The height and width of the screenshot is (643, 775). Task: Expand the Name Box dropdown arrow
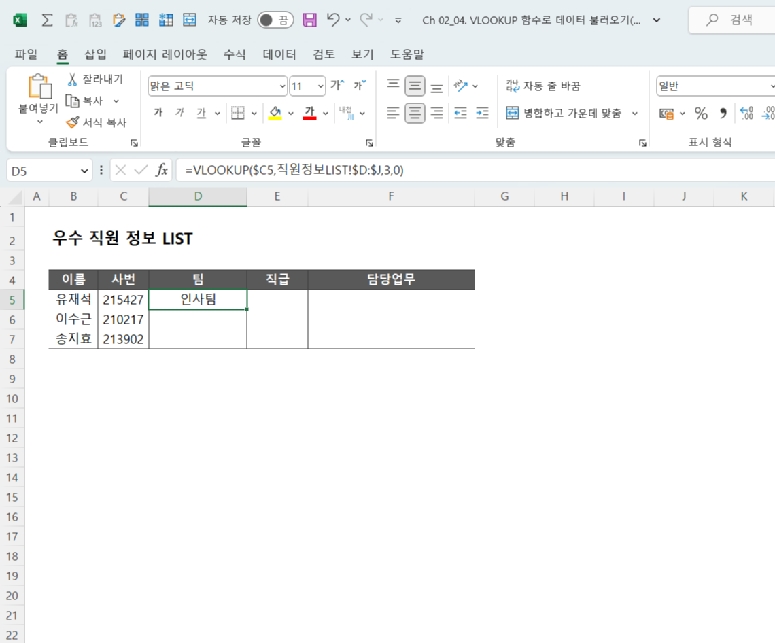pos(84,171)
